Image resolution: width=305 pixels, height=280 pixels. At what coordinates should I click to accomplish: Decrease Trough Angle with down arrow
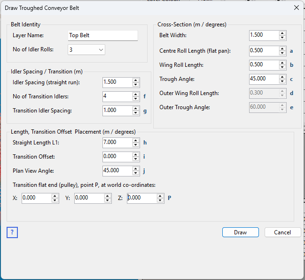click(282, 81)
